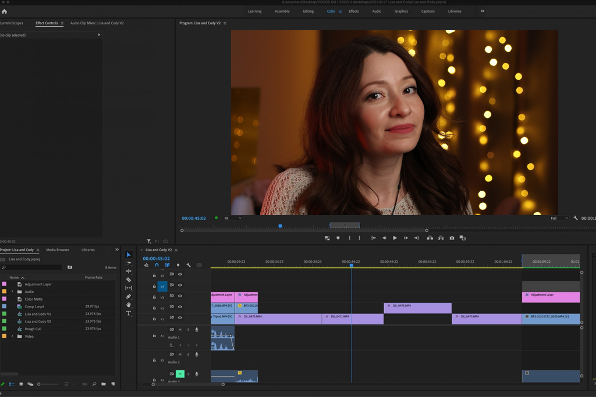Select the Razor tool
The image size is (596, 397).
tap(129, 280)
